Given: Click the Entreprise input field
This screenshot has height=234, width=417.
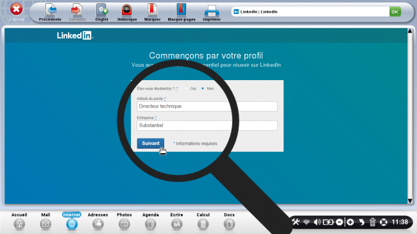Looking at the screenshot, I should (x=207, y=126).
